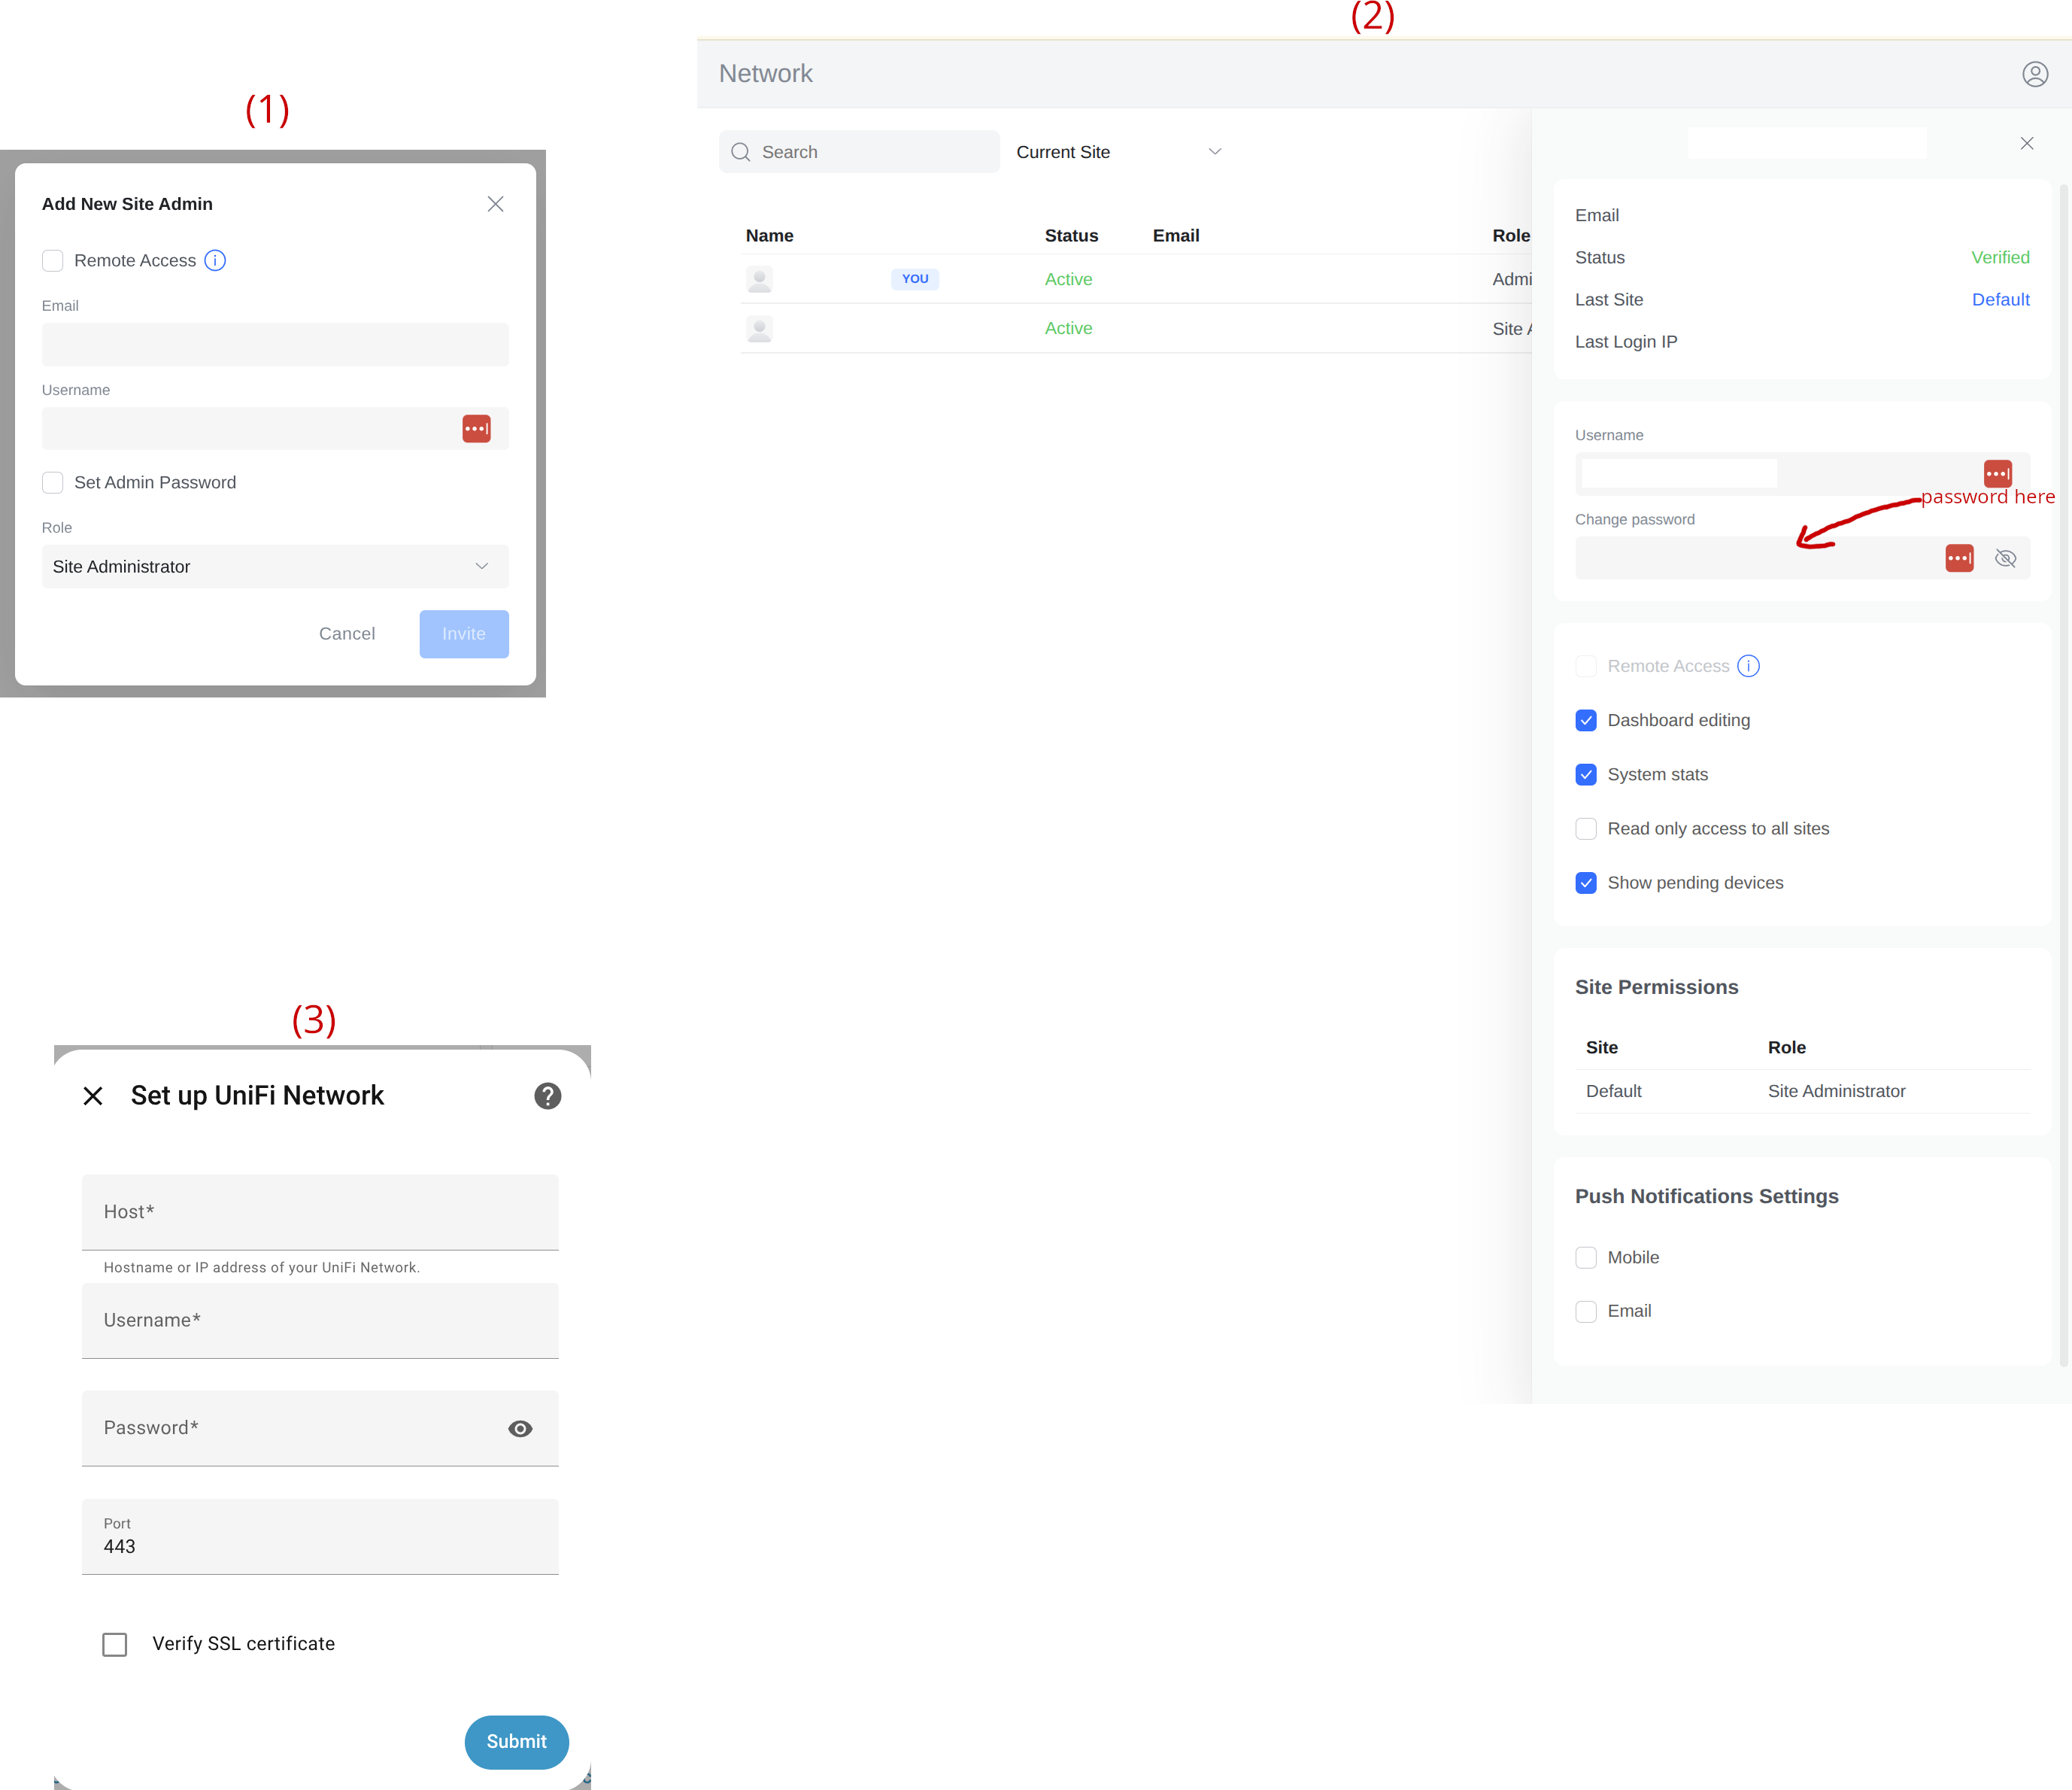Click the YOU user avatar thumbnail
This screenshot has width=2072, height=1790.
coord(760,279)
